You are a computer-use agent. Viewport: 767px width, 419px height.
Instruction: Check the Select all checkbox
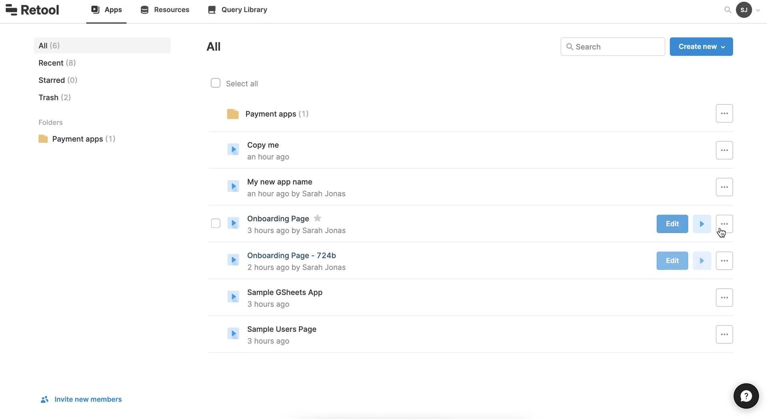[x=215, y=83]
